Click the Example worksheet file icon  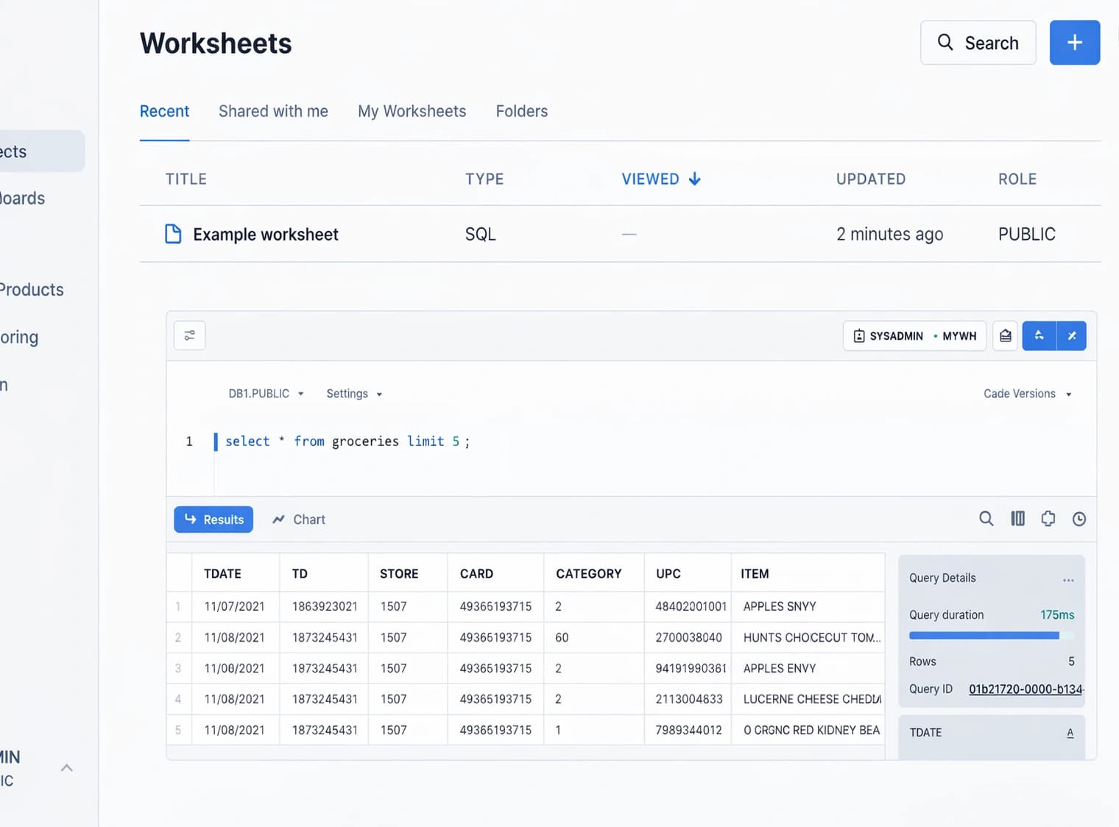tap(173, 234)
